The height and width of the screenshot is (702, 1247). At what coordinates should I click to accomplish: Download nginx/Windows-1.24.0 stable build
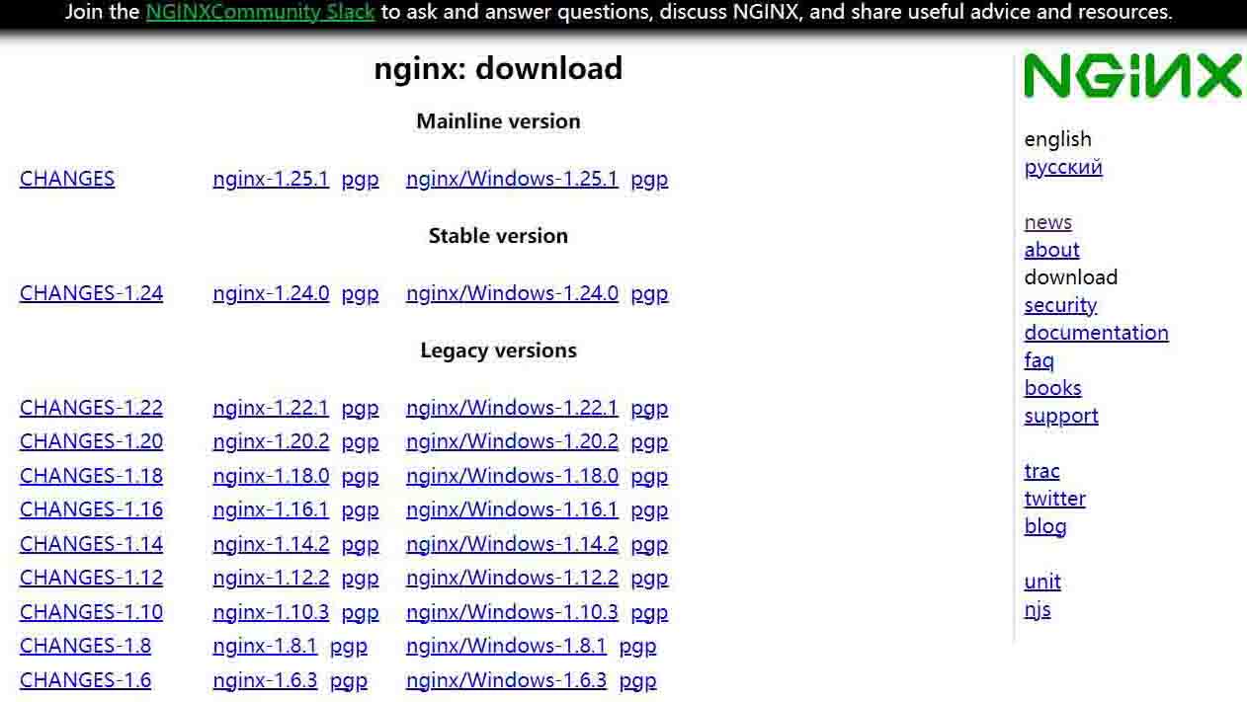coord(511,293)
